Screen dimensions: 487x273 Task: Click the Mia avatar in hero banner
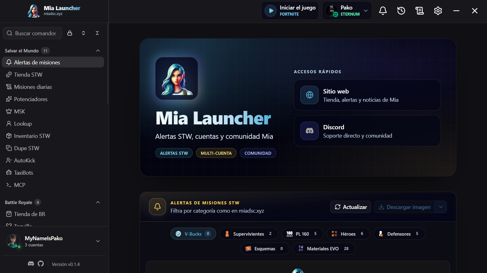(x=177, y=78)
